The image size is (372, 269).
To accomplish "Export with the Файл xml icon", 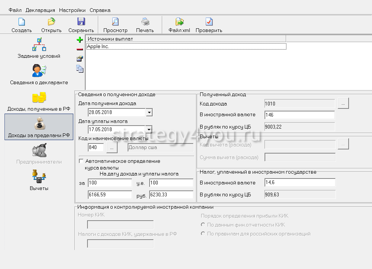I will (179, 22).
